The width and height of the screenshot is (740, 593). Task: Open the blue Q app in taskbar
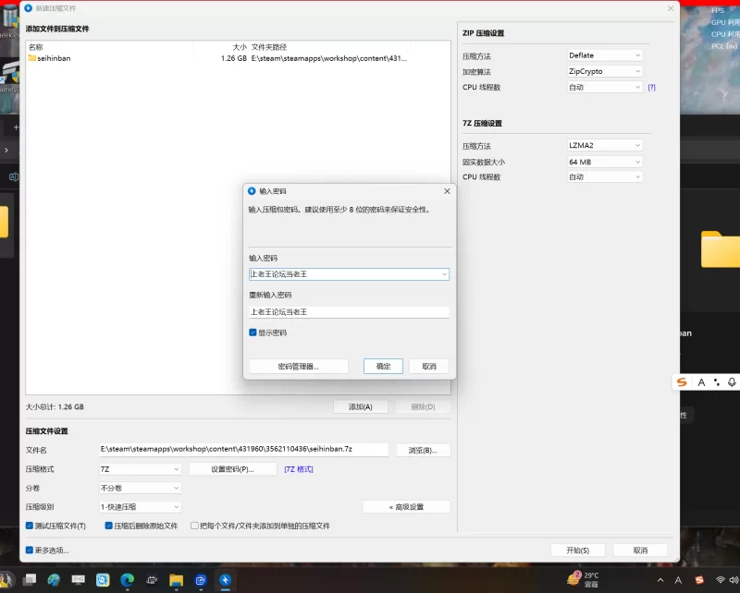pos(103,580)
